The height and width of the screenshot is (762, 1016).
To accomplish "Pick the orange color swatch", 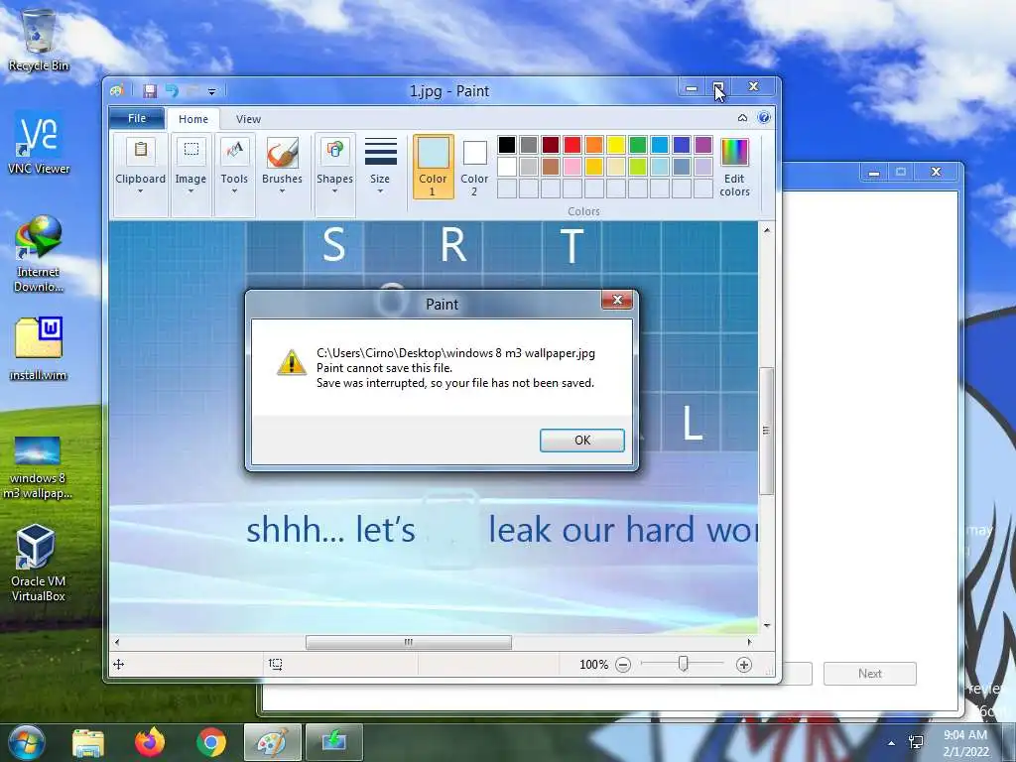I will (593, 145).
